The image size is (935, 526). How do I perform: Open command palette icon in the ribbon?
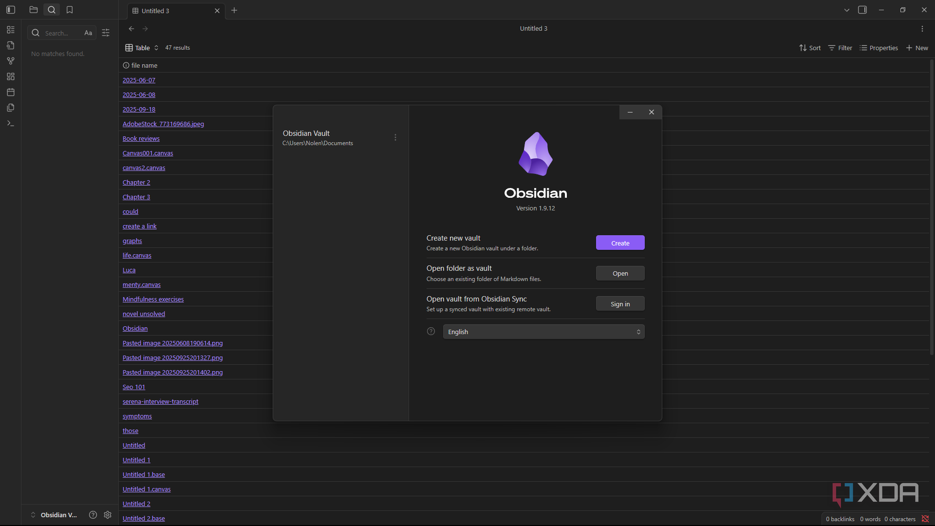11,123
